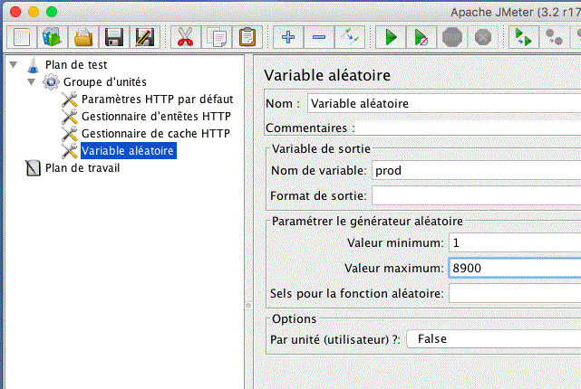The height and width of the screenshot is (389, 581).
Task: Select Plan de travail in tree
Action: coord(82,168)
